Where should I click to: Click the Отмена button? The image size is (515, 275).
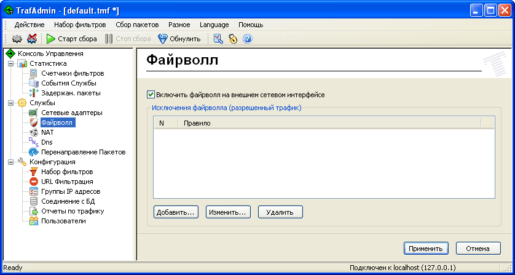(x=478, y=249)
